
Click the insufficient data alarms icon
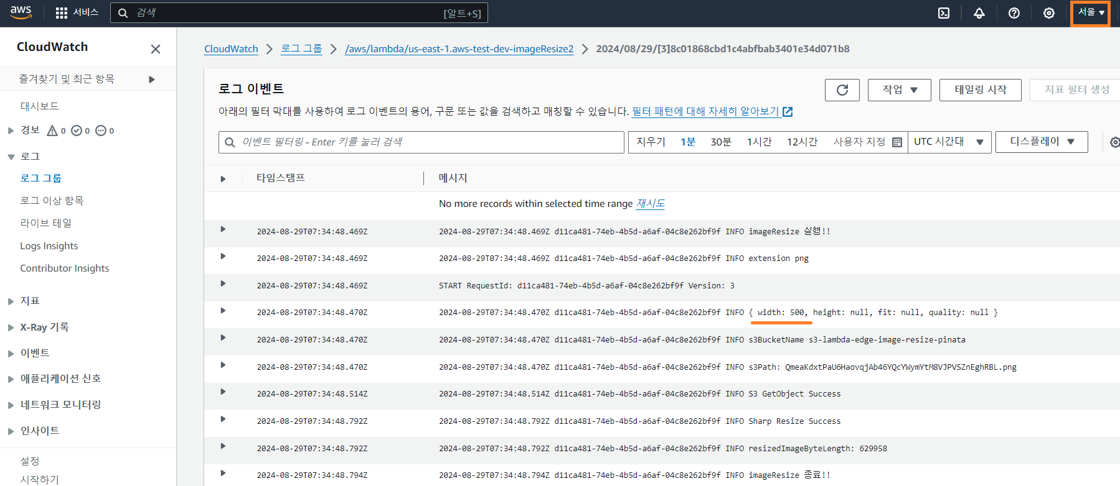pos(101,131)
